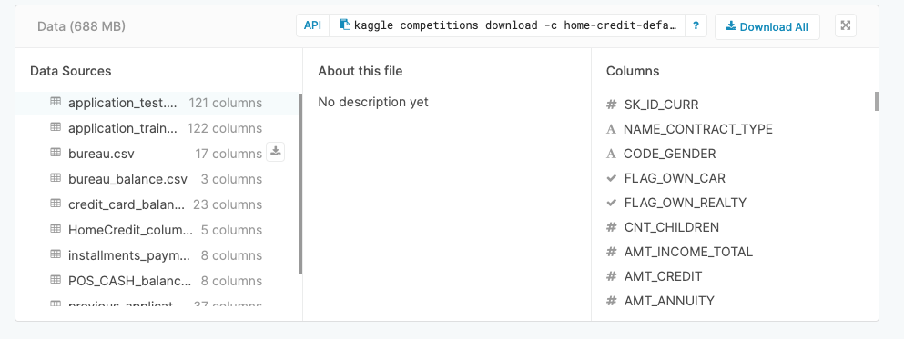Open the installments_payments file entry
904x339 pixels.
pyautogui.click(x=157, y=255)
